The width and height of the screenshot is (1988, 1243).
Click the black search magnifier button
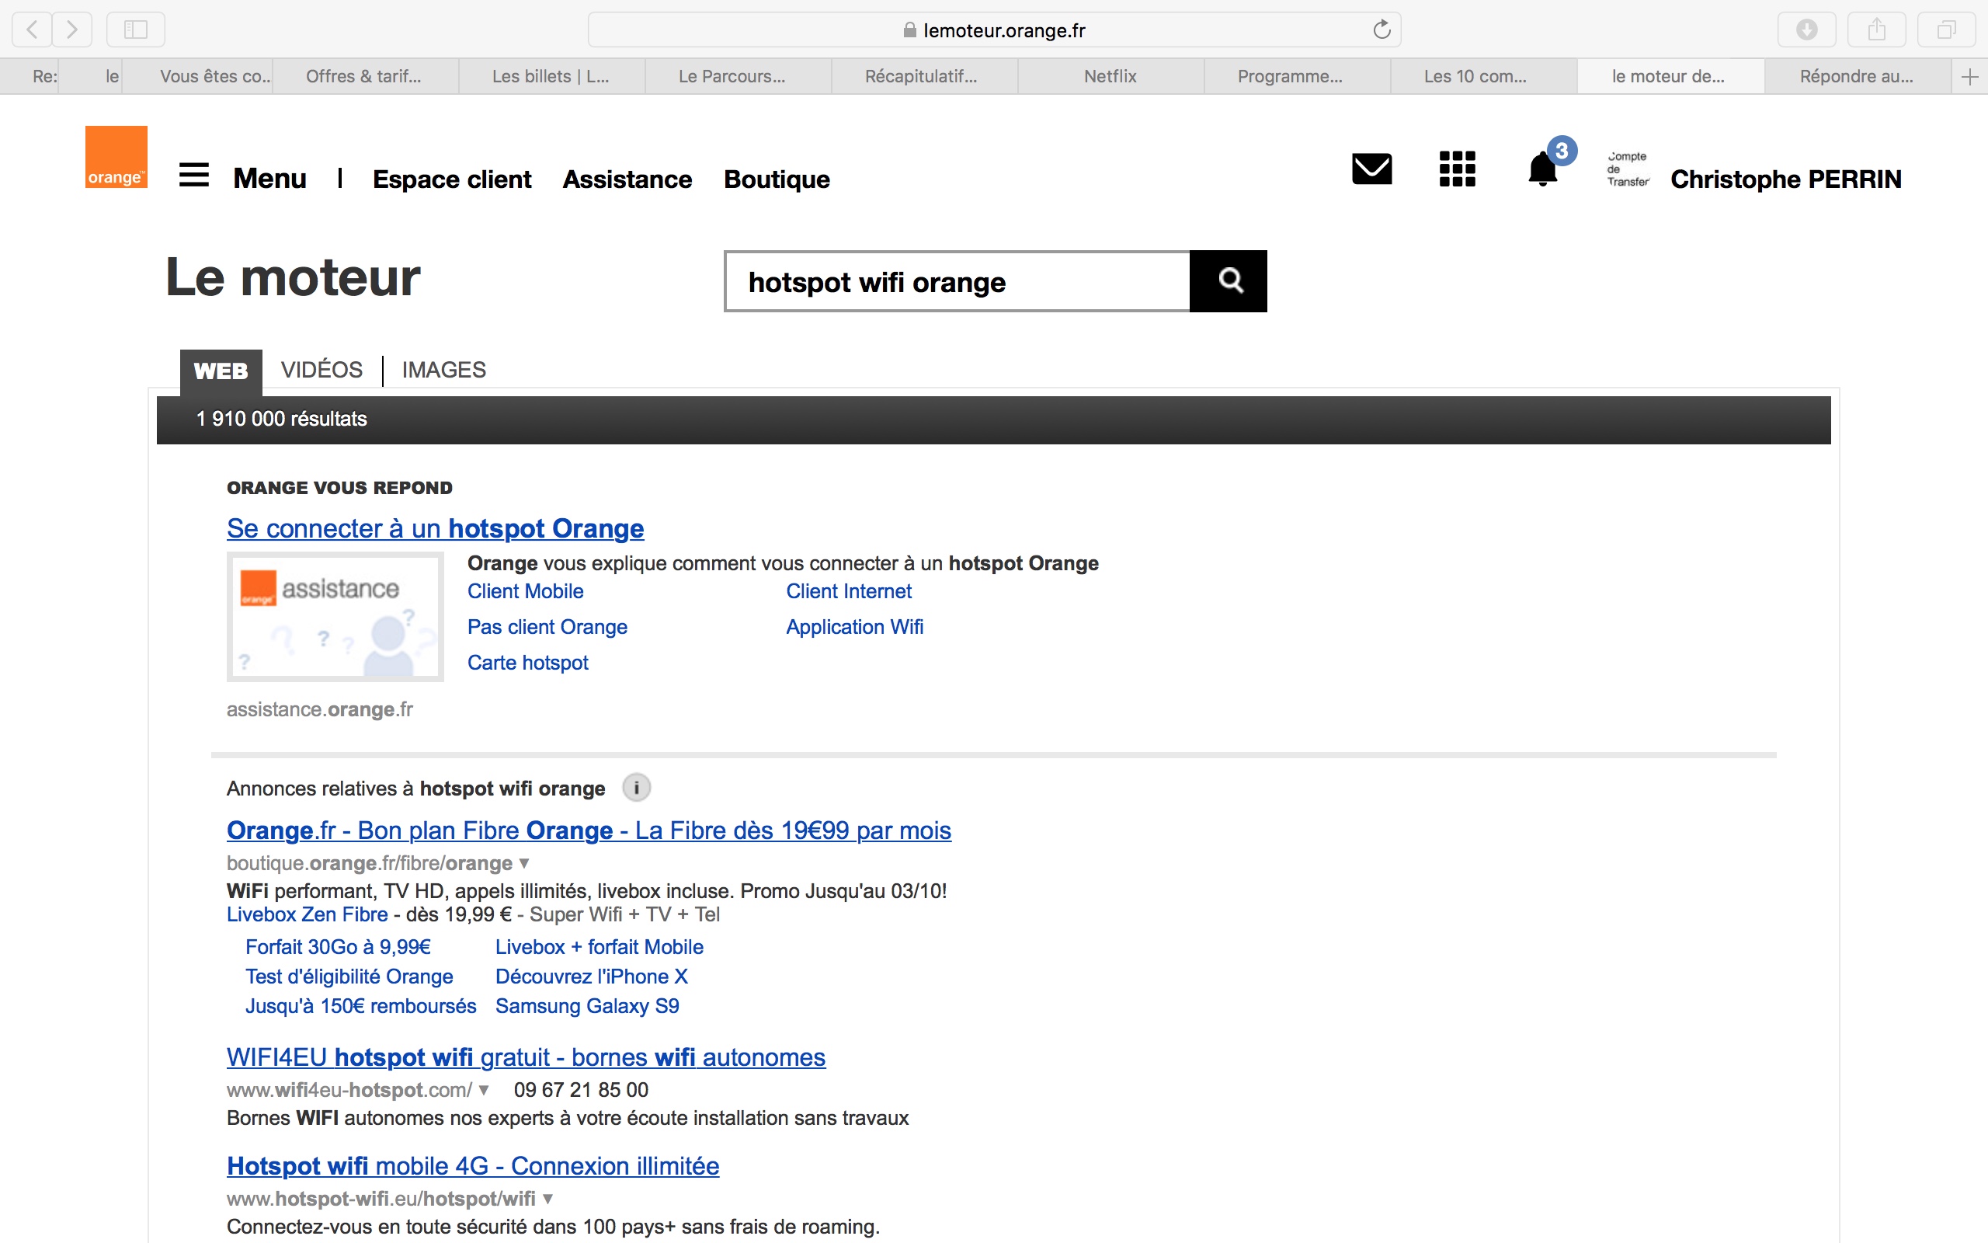(1228, 281)
